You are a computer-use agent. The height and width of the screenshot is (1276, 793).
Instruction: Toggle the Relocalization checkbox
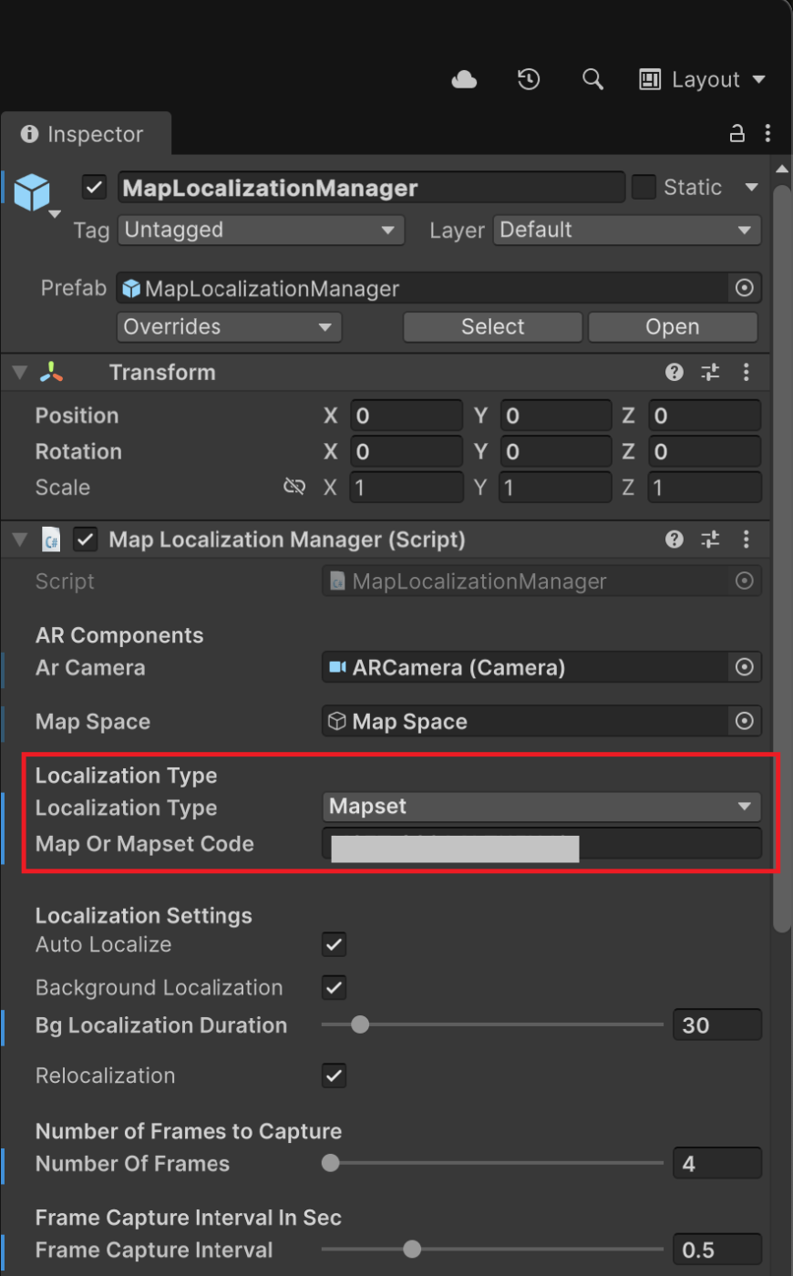tap(334, 1075)
